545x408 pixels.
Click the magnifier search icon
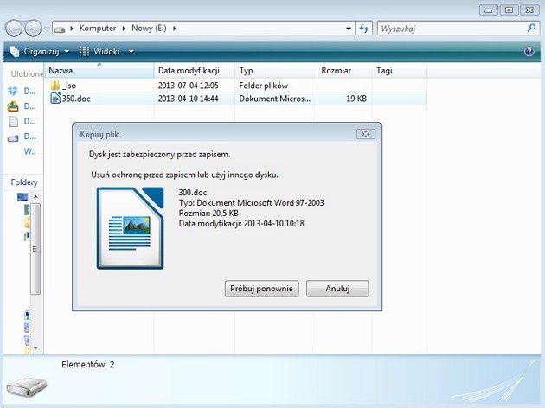531,29
